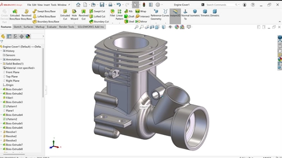Select the Shell tool
Image resolution: width=282 pixels, height=158 pixels.
(x=129, y=21)
